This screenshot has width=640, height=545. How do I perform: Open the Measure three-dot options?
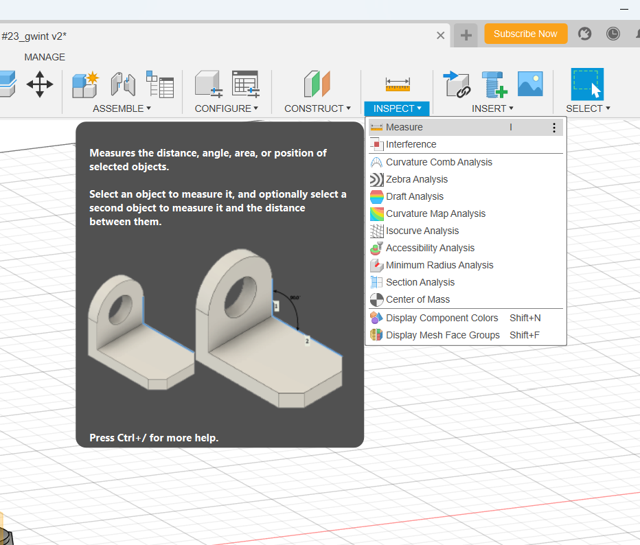pyautogui.click(x=554, y=128)
